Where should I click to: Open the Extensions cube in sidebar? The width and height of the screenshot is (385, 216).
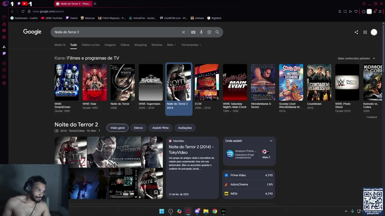pyautogui.click(x=4, y=76)
